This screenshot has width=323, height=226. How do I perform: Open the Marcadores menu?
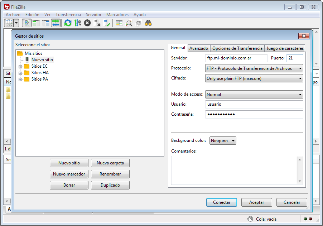[x=117, y=15]
